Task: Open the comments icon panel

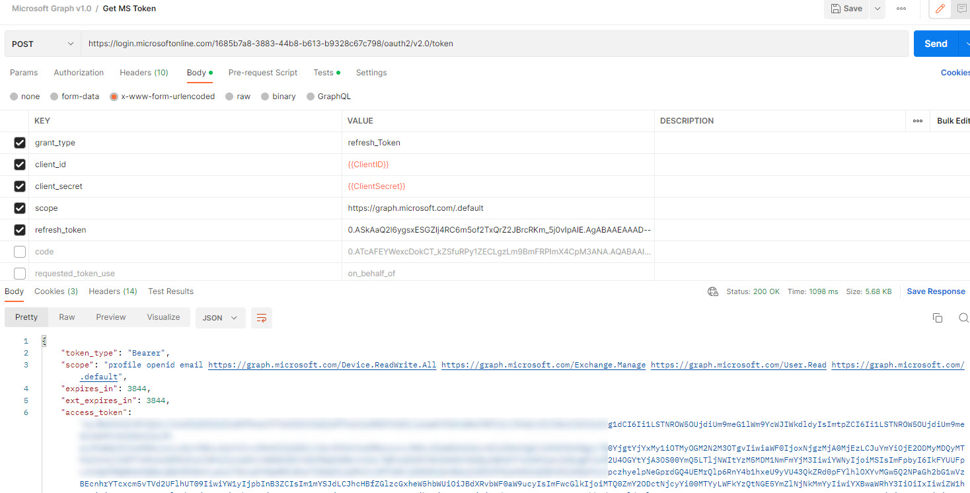Action: (x=963, y=9)
